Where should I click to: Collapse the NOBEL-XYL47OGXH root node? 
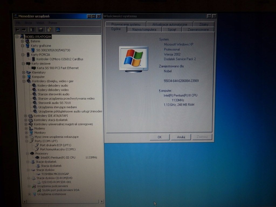tap(17, 37)
